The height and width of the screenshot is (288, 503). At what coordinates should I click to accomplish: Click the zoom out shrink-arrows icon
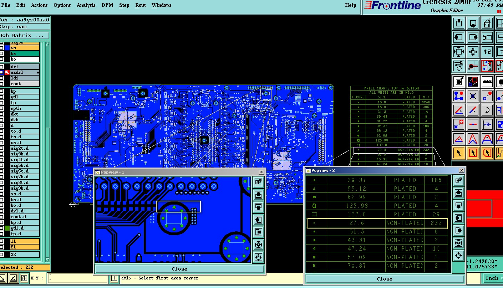coord(473,52)
